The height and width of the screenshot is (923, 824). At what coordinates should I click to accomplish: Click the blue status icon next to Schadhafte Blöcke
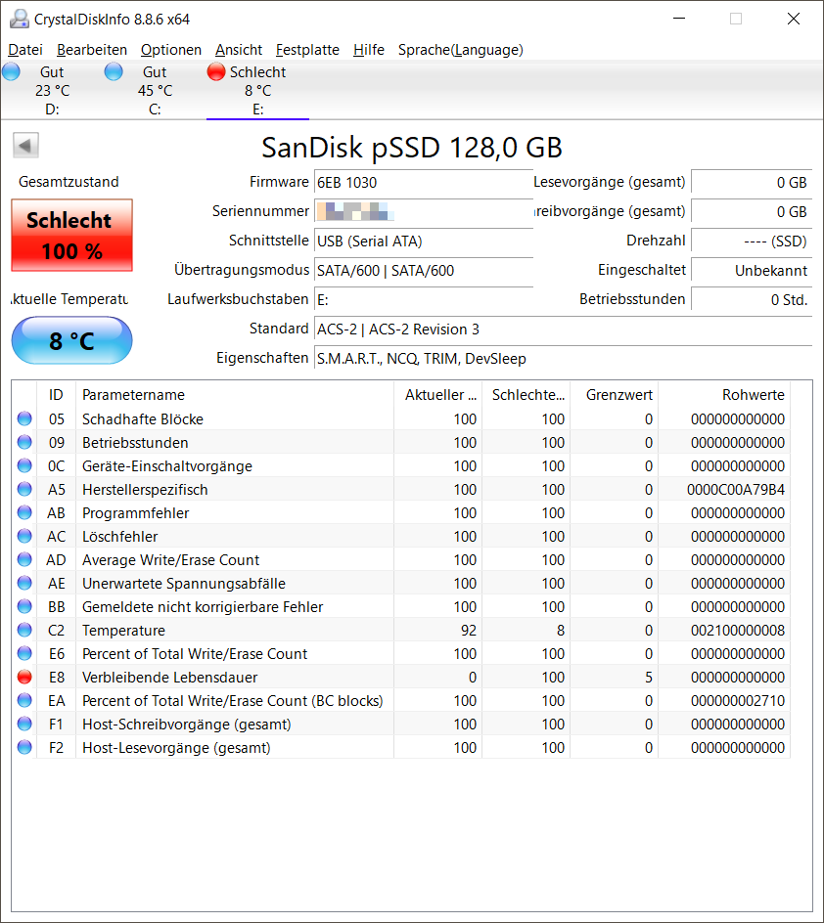tap(23, 418)
